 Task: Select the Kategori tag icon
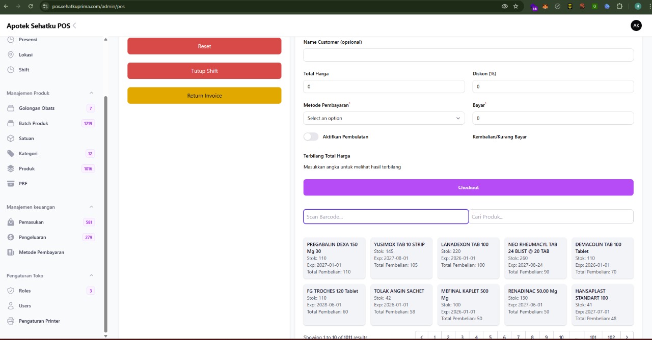click(x=11, y=154)
